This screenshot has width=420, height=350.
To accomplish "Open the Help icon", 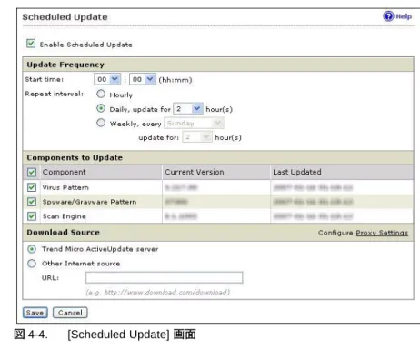I will (388, 16).
